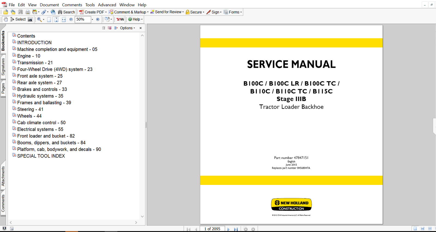Viewport: 436px width, 232px height.
Task: Open the Advanced menu
Action: pyautogui.click(x=107, y=5)
